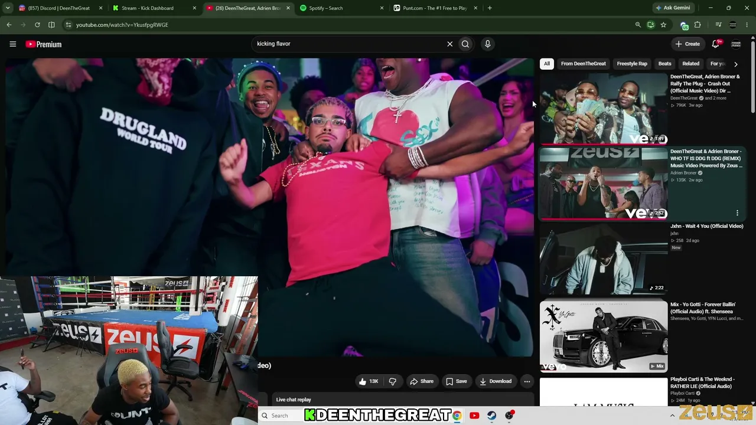Open Crash Out official music video title
The width and height of the screenshot is (756, 425).
click(705, 84)
